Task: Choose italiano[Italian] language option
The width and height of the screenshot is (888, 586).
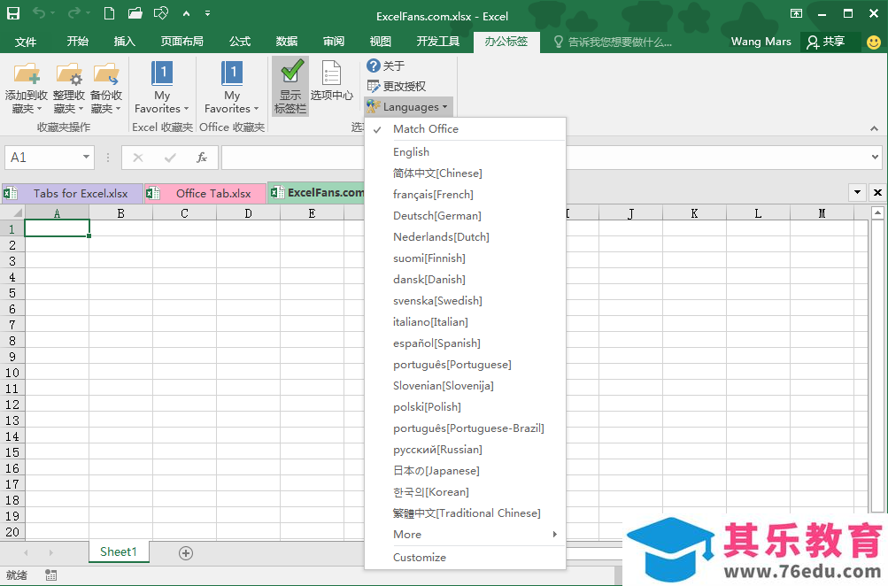Action: (x=465, y=321)
